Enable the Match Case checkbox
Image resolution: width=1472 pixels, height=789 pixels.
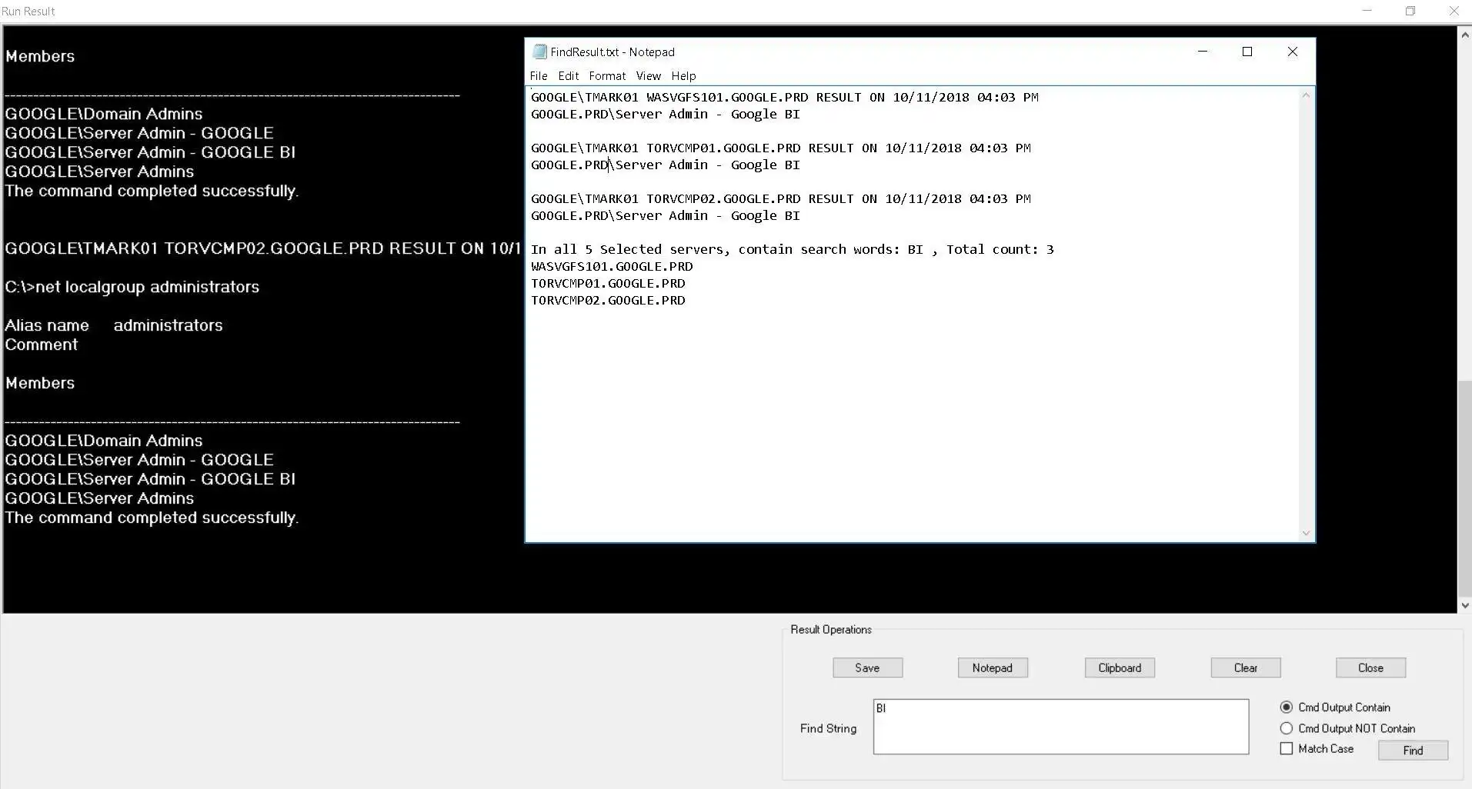click(x=1286, y=748)
